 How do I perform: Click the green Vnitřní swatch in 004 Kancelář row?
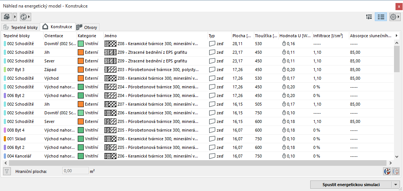pos(81,156)
